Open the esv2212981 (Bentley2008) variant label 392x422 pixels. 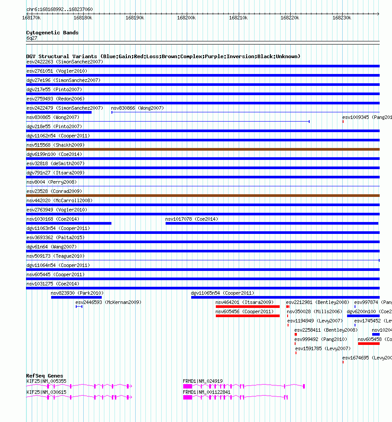point(318,302)
